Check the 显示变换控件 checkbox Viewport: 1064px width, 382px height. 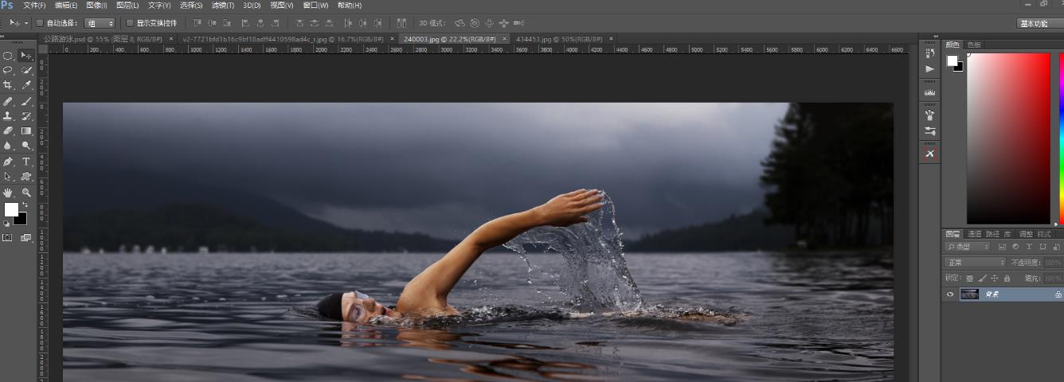coord(131,23)
